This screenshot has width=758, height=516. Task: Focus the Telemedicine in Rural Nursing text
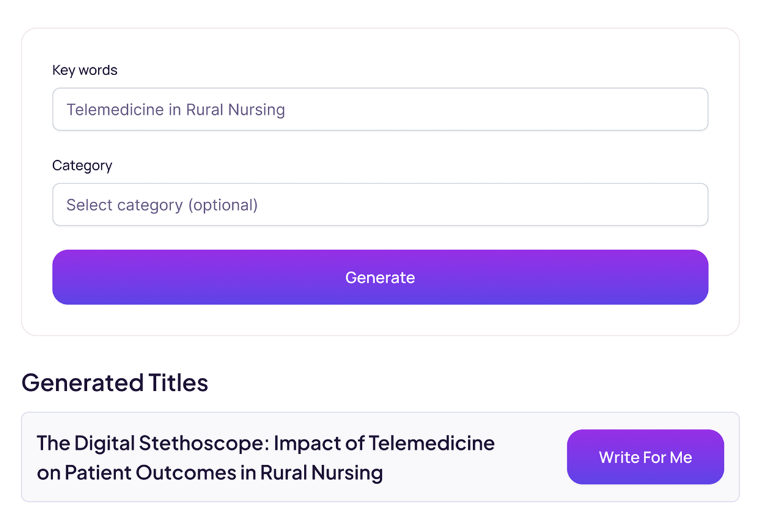tap(175, 110)
